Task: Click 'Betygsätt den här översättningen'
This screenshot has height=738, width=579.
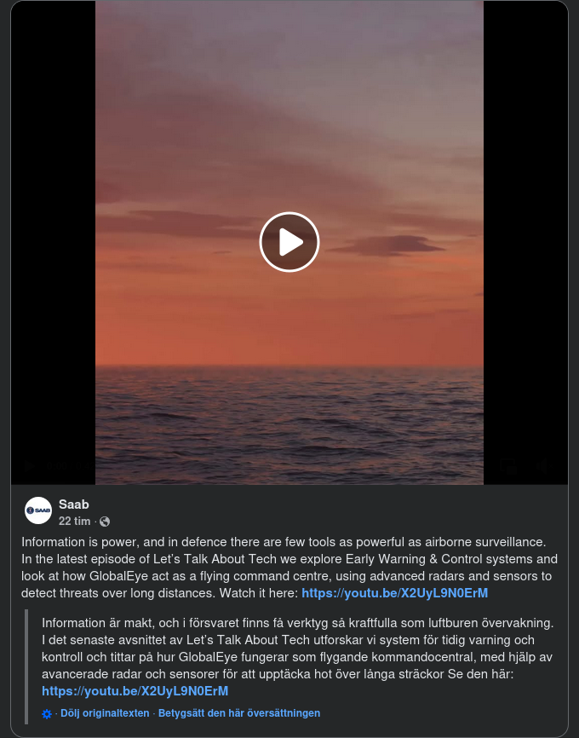Action: [239, 713]
